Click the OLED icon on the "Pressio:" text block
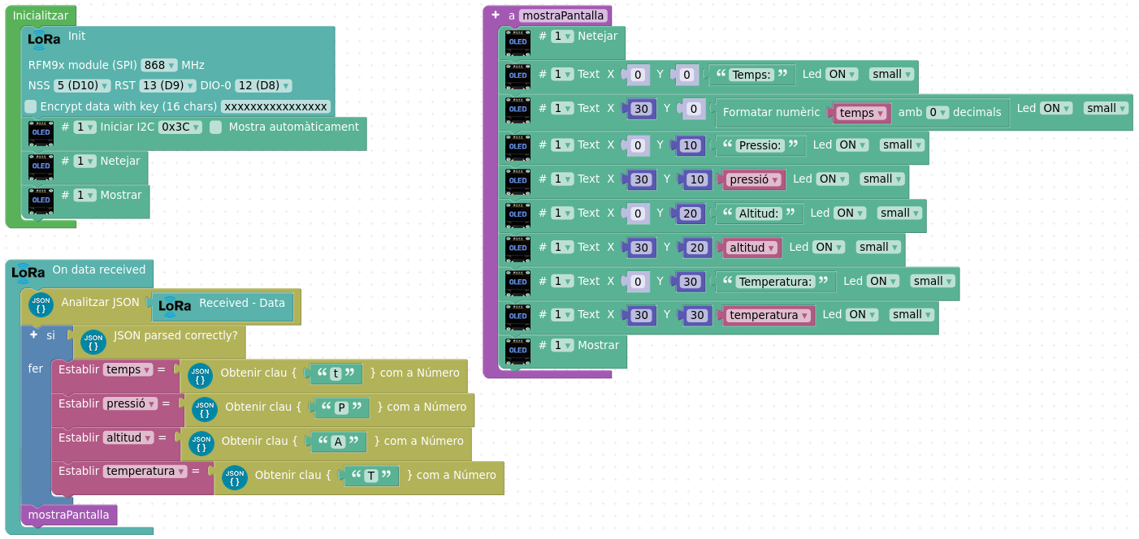Image resolution: width=1139 pixels, height=539 pixels. [x=518, y=147]
